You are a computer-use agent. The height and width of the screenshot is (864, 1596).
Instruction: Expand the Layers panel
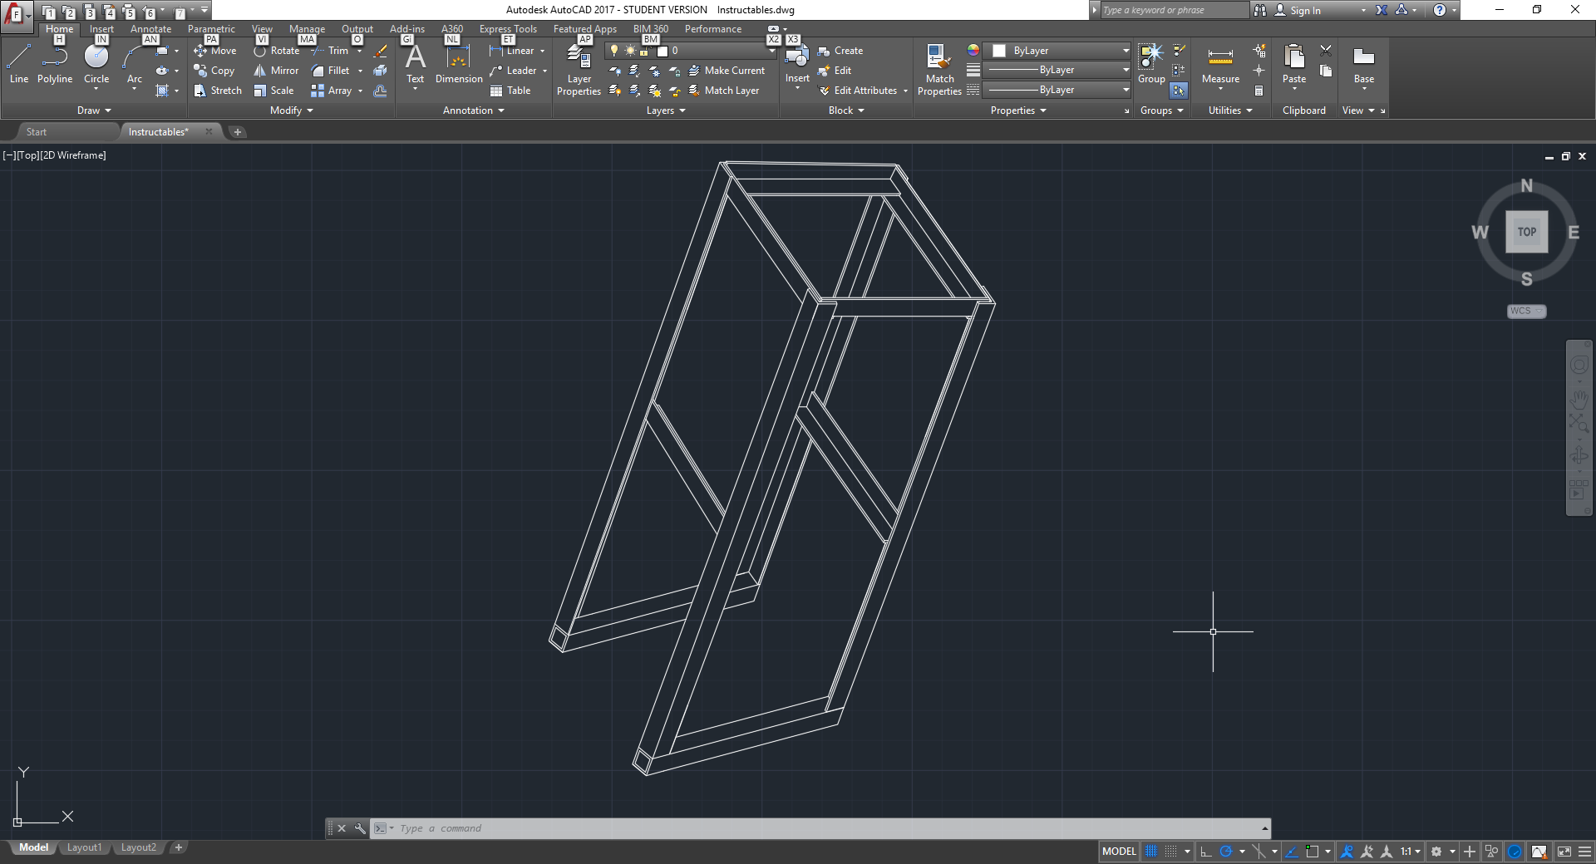[666, 110]
